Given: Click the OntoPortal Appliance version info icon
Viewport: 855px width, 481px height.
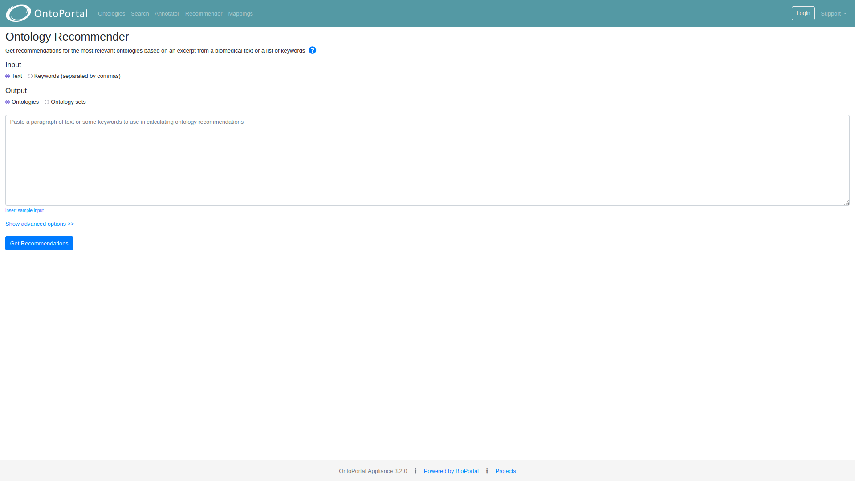Looking at the screenshot, I should [415, 470].
